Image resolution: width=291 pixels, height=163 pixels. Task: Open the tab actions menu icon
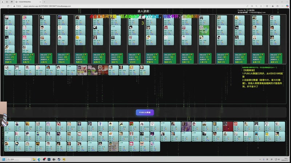(x=12, y=2)
